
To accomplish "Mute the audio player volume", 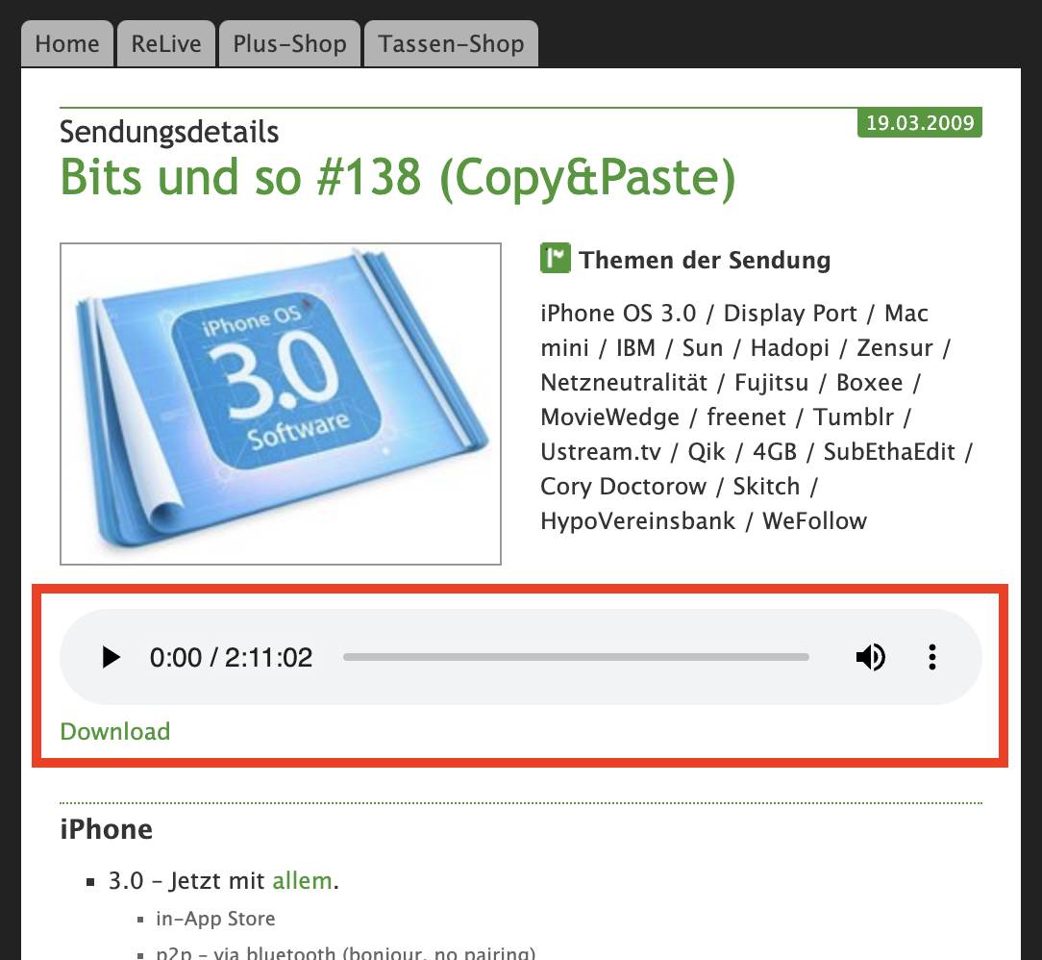I will 870,657.
